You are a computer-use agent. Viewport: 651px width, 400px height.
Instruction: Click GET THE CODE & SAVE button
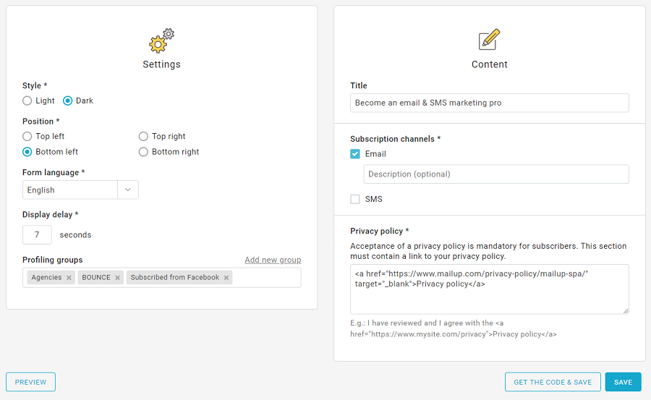point(552,382)
